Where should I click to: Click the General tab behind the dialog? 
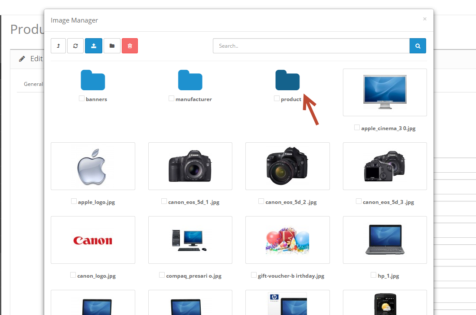point(33,84)
